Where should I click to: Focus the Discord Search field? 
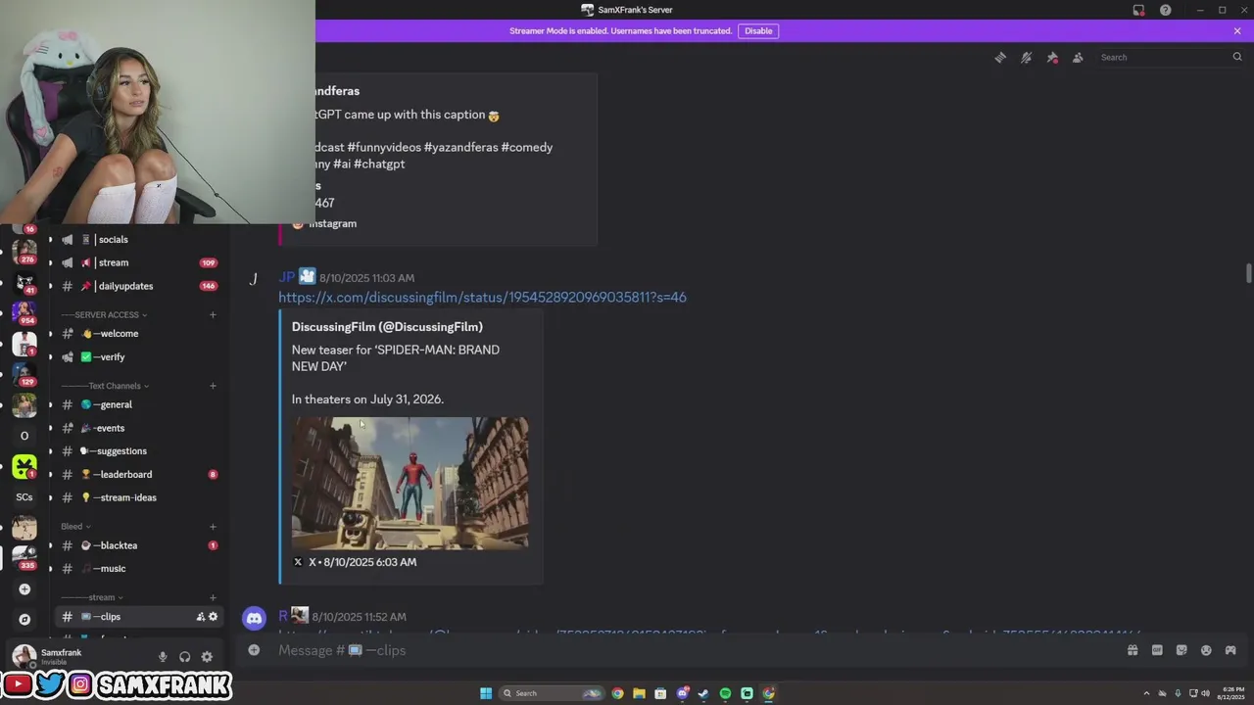(x=1162, y=58)
